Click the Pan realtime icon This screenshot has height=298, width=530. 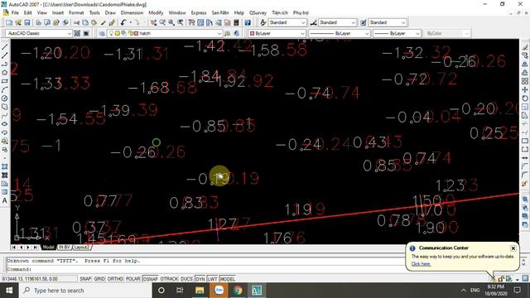pos(153,22)
